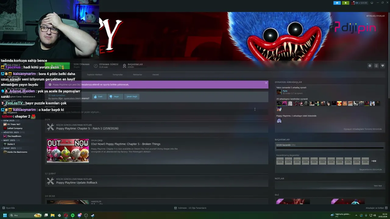Open the Steam taskbar icon
Viewport: 390px width, 219px height.
click(93, 215)
